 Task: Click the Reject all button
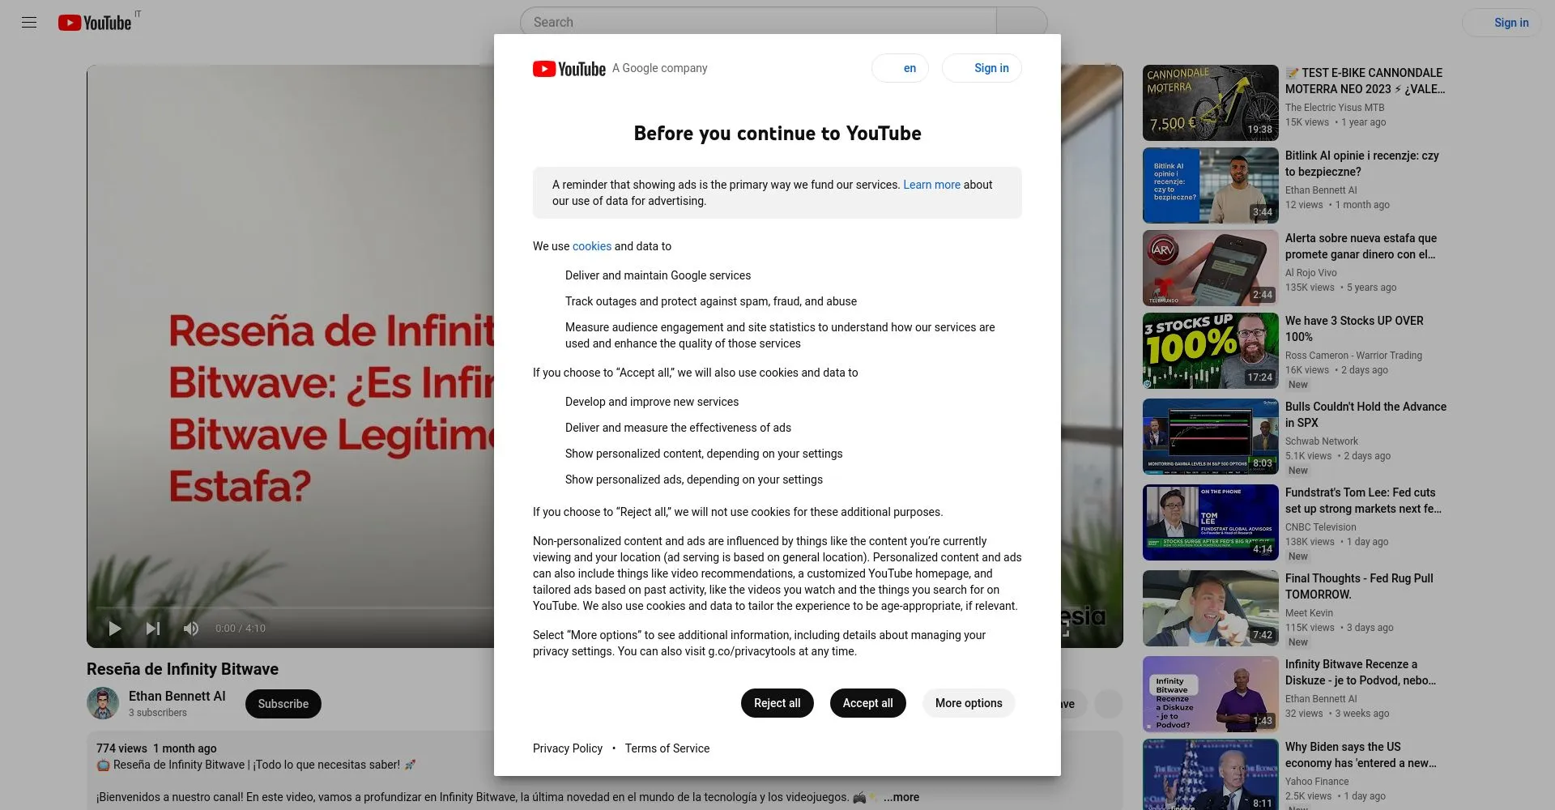tap(777, 703)
